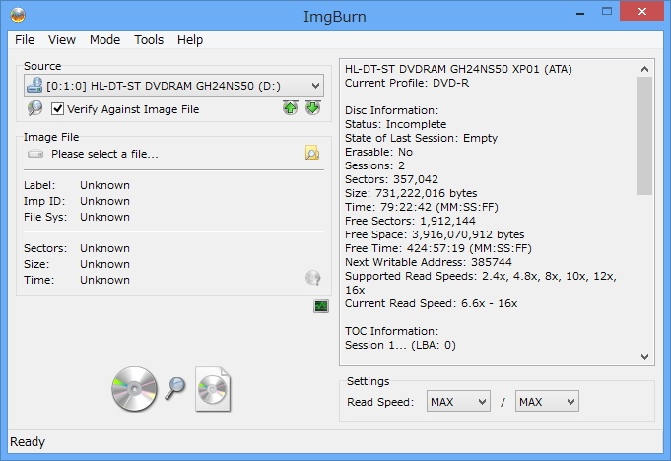Click 'State of Last Session: Empty' line
The width and height of the screenshot is (671, 461).
coord(421,138)
